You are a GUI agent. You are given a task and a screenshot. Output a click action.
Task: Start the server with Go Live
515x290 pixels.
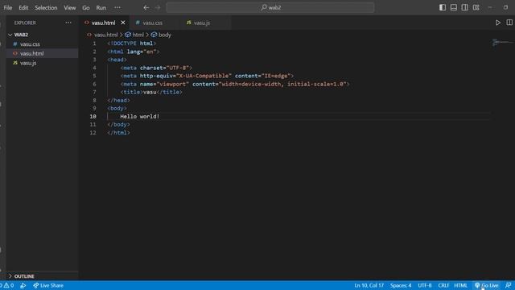pos(486,285)
